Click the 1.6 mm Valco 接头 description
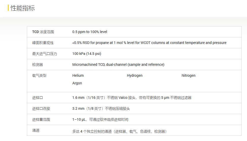Screen dimensions: 247x141 tap(132, 98)
